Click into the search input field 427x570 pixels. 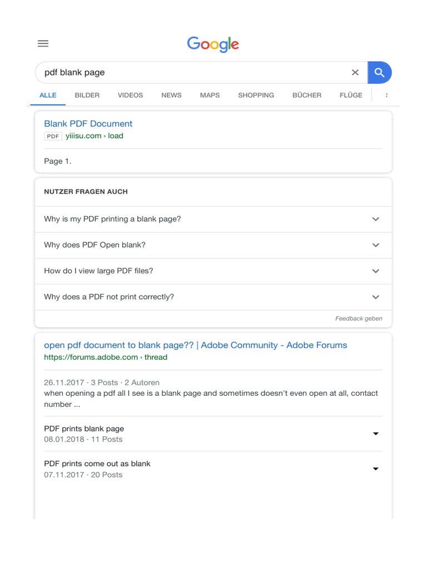189,72
